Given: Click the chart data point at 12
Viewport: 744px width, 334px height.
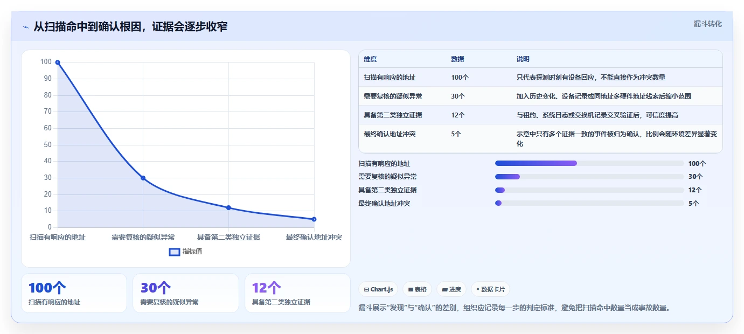Looking at the screenshot, I should pos(228,207).
